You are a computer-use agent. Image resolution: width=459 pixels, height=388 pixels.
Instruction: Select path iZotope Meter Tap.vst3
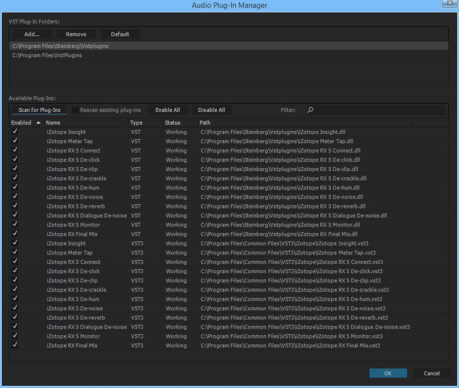pyautogui.click(x=288, y=253)
